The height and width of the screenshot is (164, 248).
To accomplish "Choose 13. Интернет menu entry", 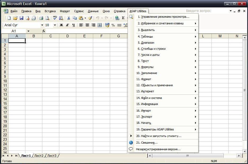I will 163,91.
